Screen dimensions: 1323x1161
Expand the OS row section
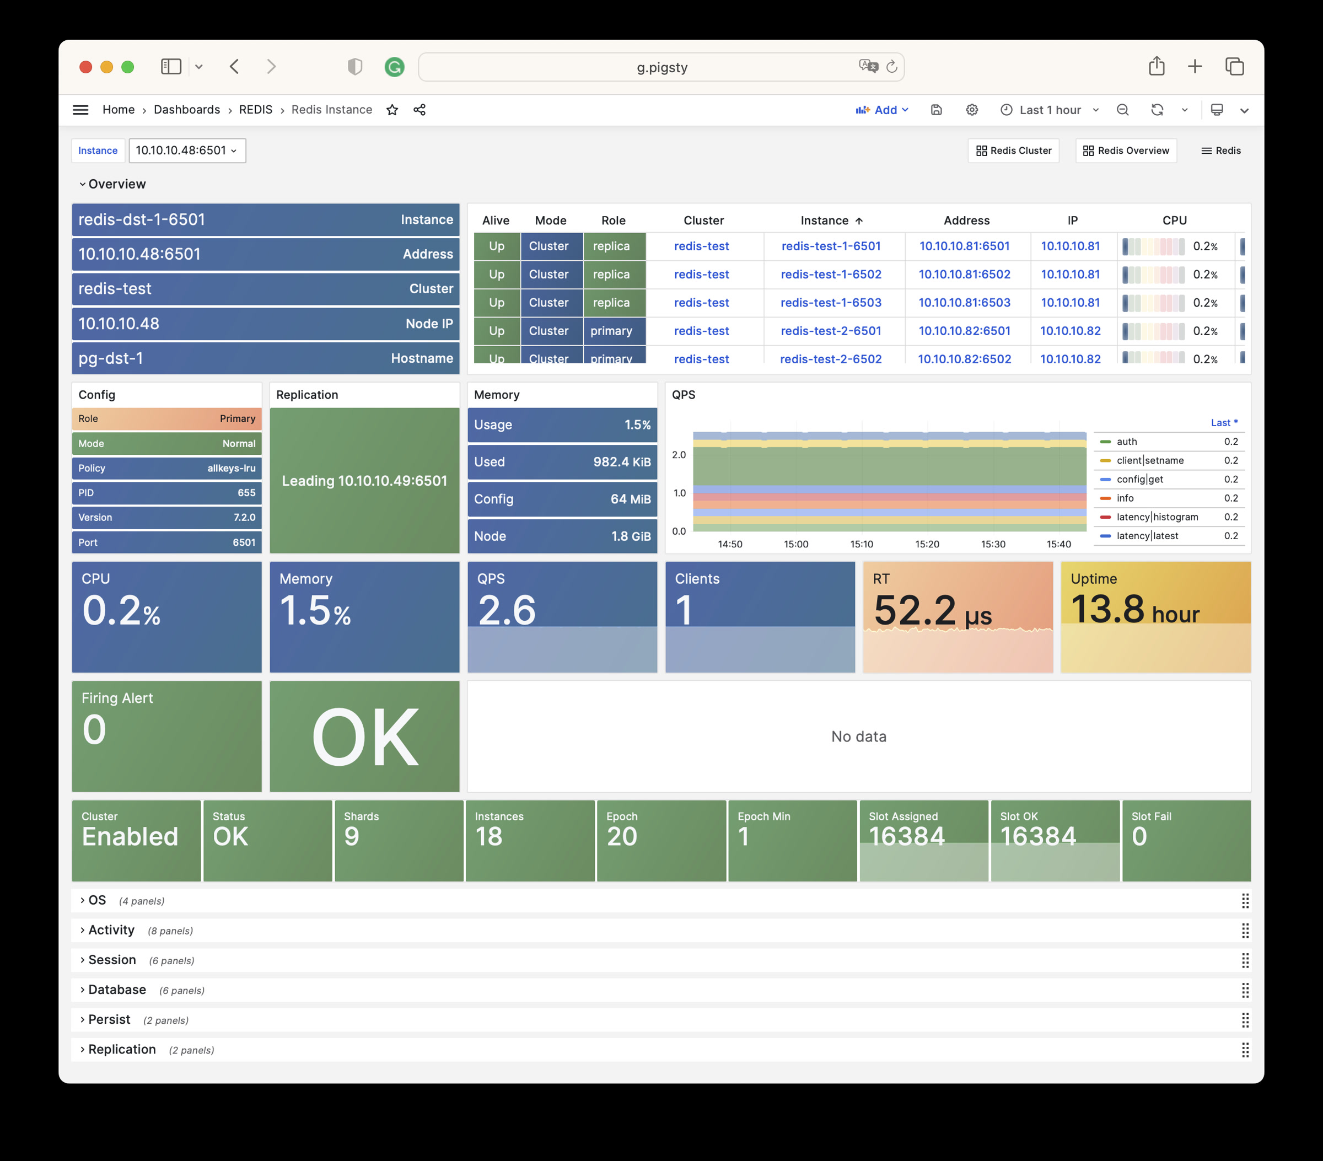tap(96, 900)
